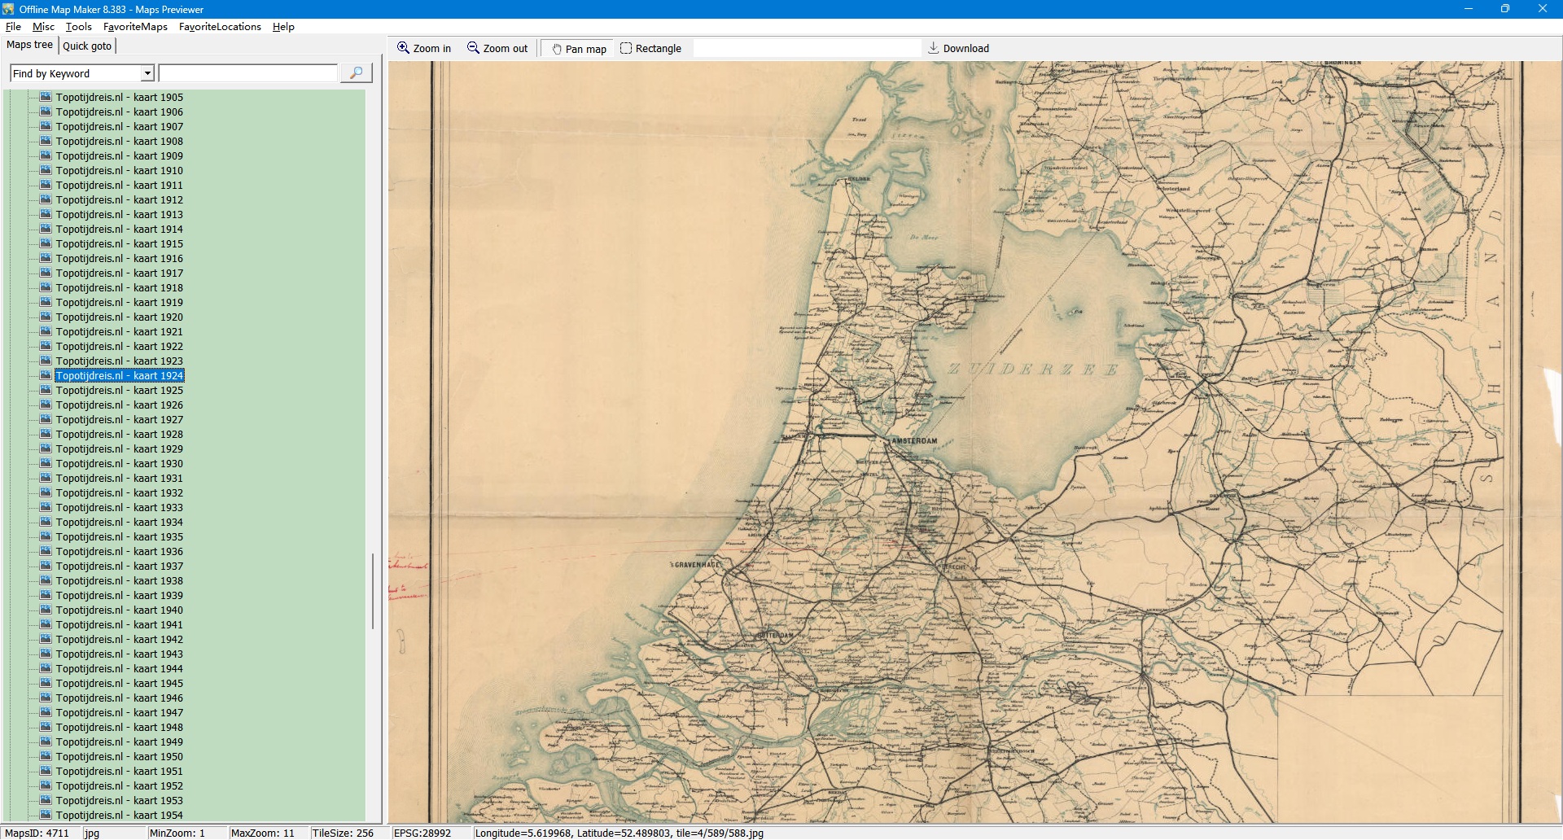Click the Download arrow icon

pyautogui.click(x=934, y=48)
